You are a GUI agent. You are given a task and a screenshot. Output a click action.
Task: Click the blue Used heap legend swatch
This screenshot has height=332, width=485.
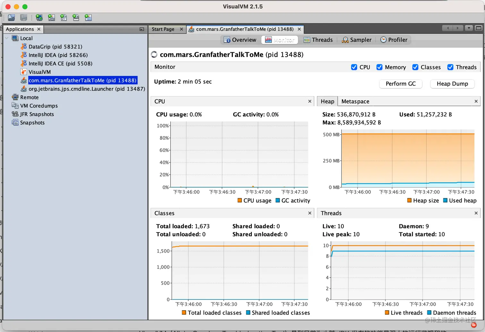coord(445,200)
